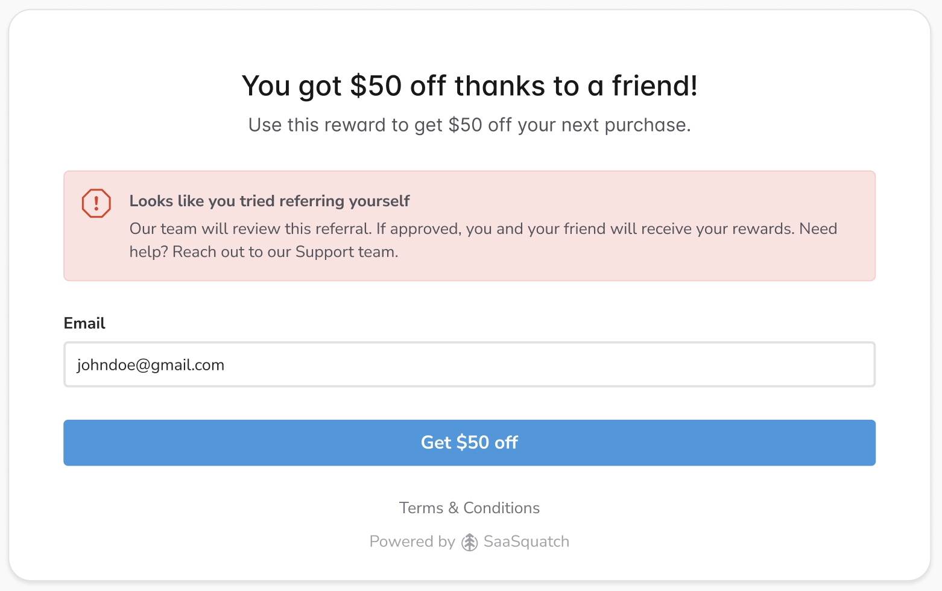Click the SaaSquatch tree logo icon
This screenshot has width=942, height=591.
(469, 542)
